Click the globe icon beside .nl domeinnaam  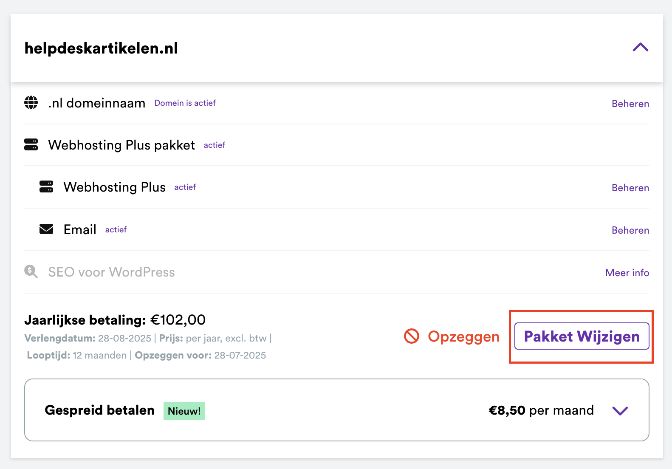(31, 102)
